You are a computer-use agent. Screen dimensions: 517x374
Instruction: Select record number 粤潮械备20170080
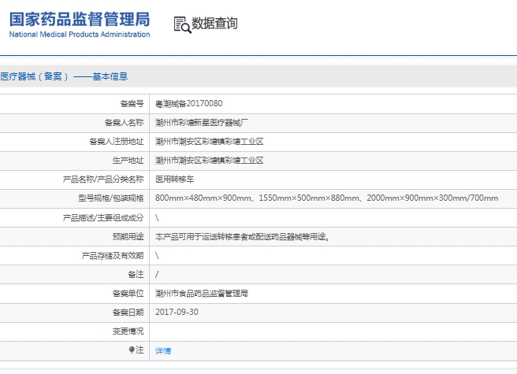pos(189,104)
